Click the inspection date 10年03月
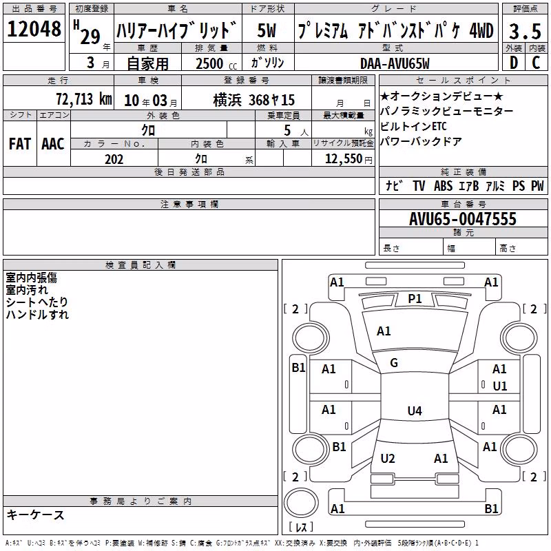The width and height of the screenshot is (551, 551). coord(151,101)
